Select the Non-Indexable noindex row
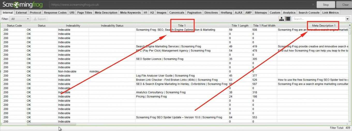 [104, 71]
